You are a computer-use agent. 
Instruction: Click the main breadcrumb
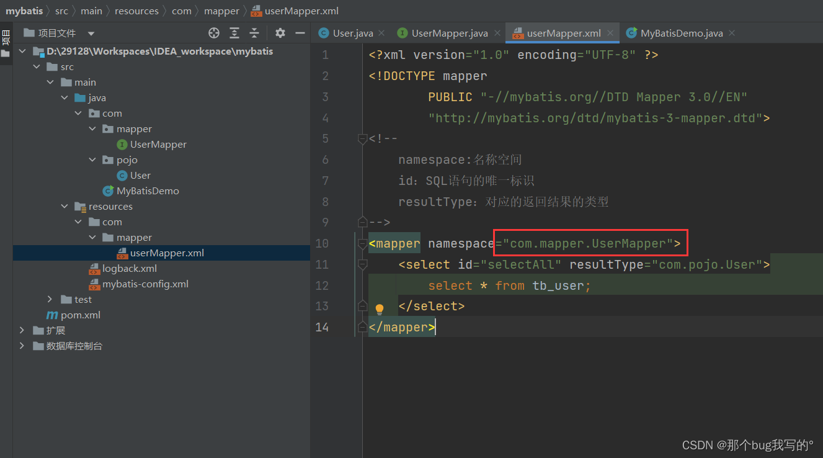click(x=91, y=11)
